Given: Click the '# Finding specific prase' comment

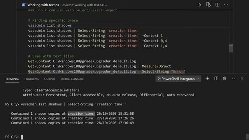Looking at the screenshot, I should coord(53,20).
